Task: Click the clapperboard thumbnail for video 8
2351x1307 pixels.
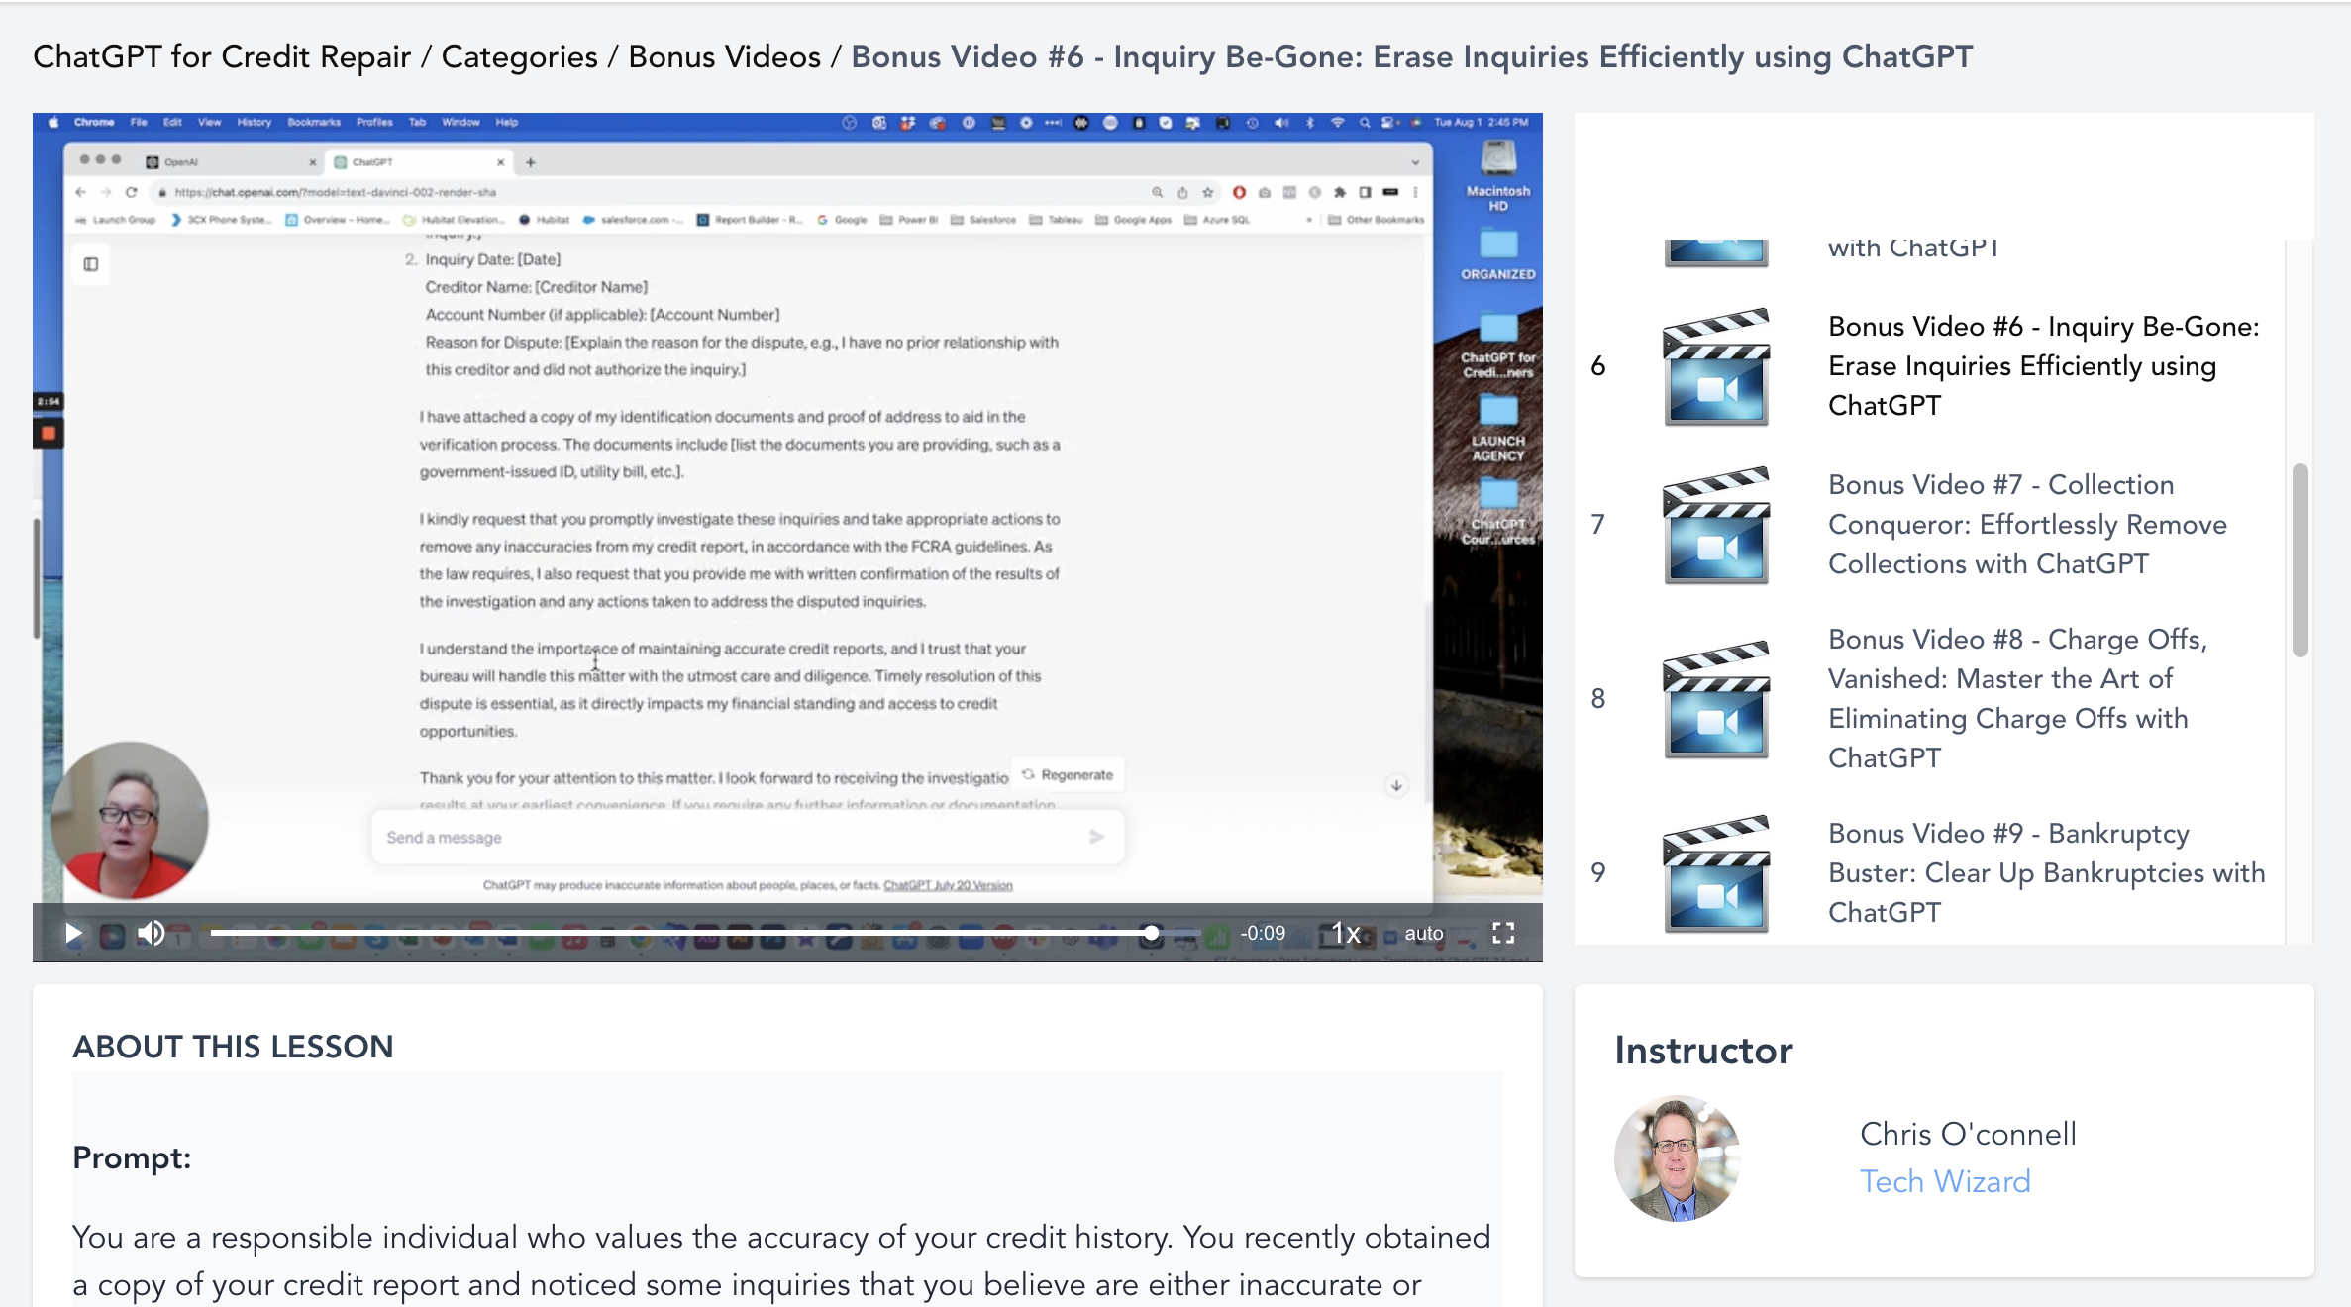Action: coord(1716,699)
